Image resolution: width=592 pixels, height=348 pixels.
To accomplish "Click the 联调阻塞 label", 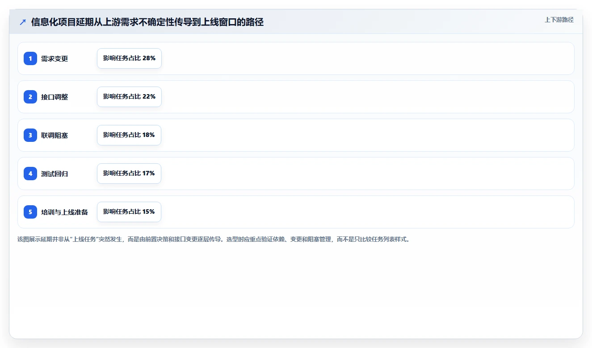I will click(55, 135).
